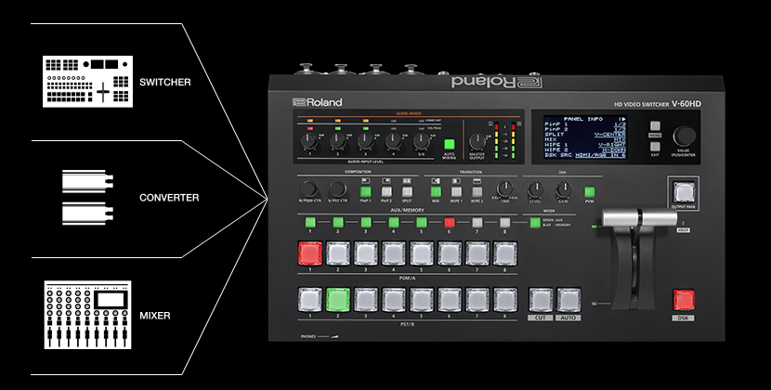771x390 pixels.
Task: Select PGM/A cross-point button 5
Action: point(422,253)
